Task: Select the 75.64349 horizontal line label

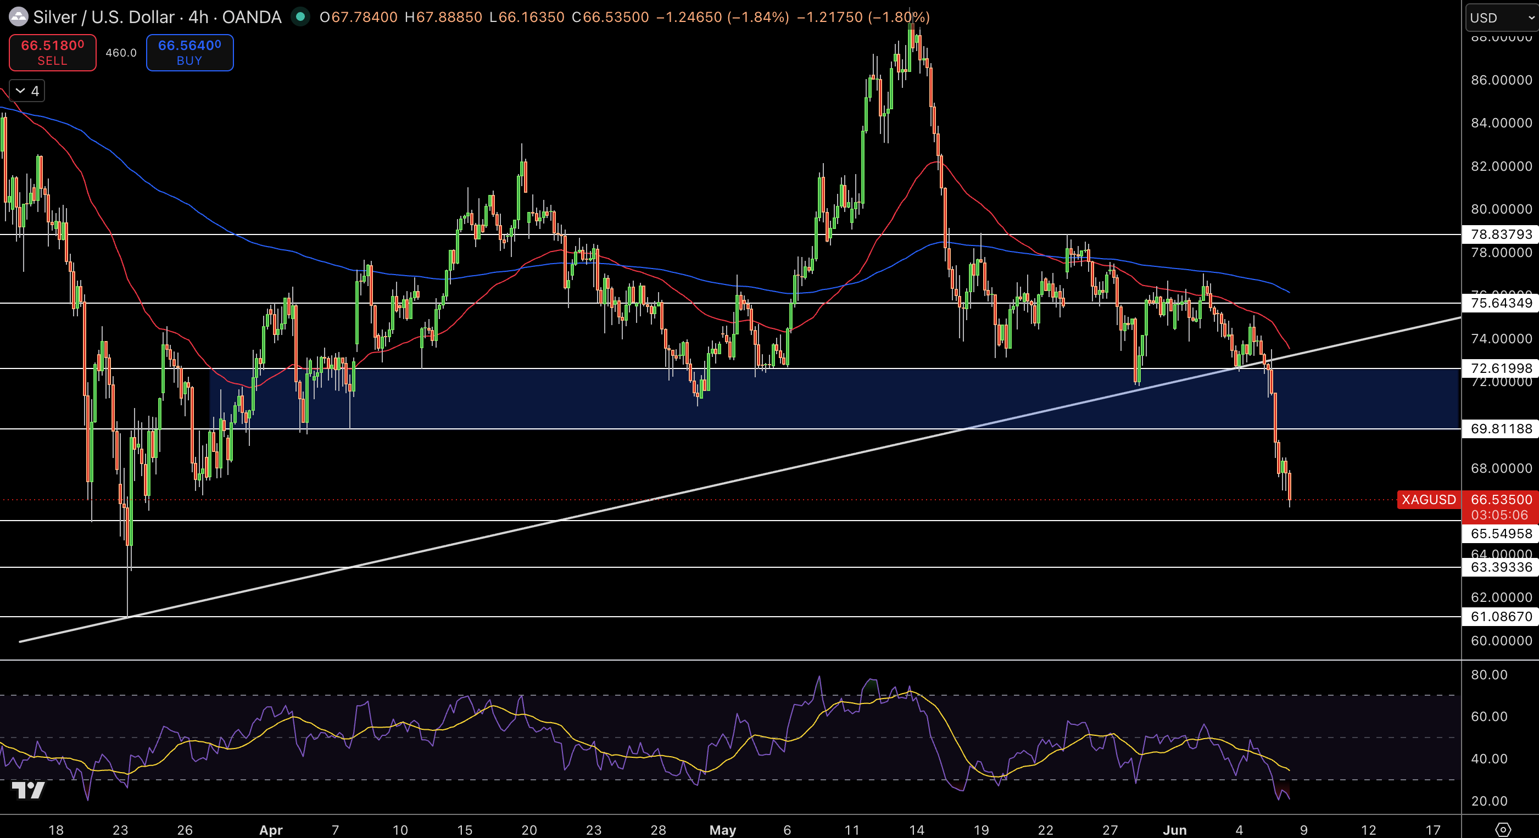Action: pos(1500,303)
